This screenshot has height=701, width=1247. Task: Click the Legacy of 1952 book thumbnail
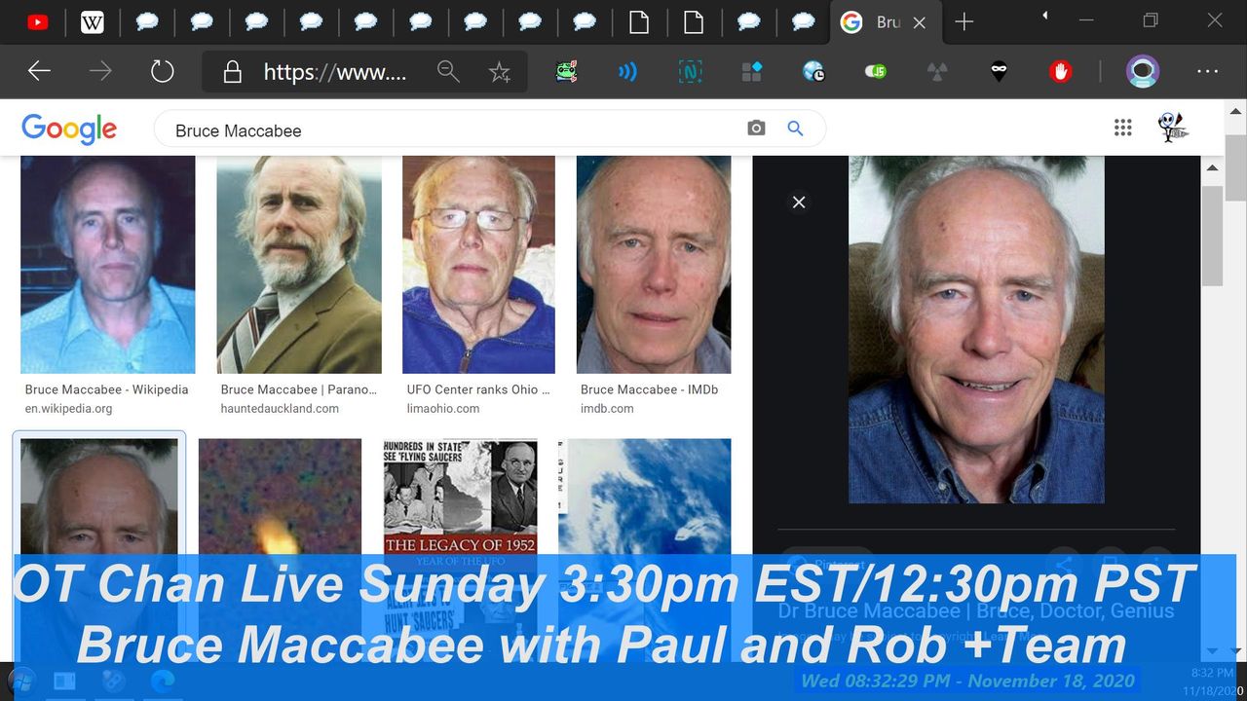[x=460, y=497]
